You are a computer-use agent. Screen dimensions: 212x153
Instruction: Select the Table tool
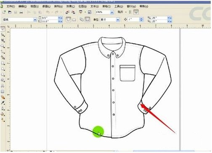3,91
